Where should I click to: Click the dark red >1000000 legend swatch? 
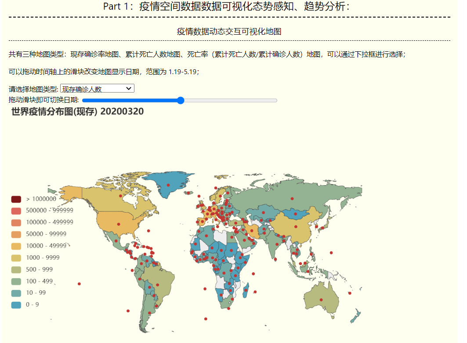16,199
